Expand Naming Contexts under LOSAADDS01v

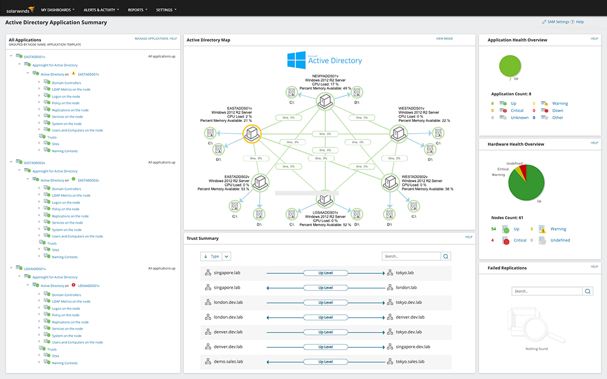coord(39,362)
